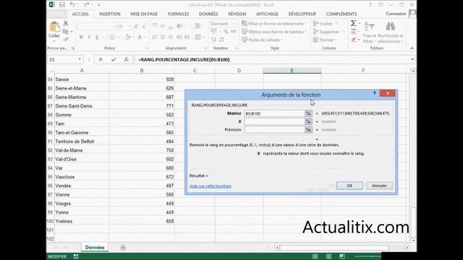The width and height of the screenshot is (463, 260).
Task: Open the COMPLÉMENTS ribbon tab
Action: click(x=341, y=14)
